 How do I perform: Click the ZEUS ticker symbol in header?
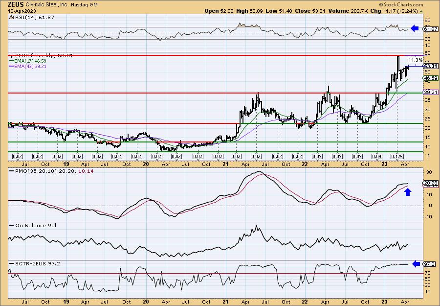coord(16,4)
